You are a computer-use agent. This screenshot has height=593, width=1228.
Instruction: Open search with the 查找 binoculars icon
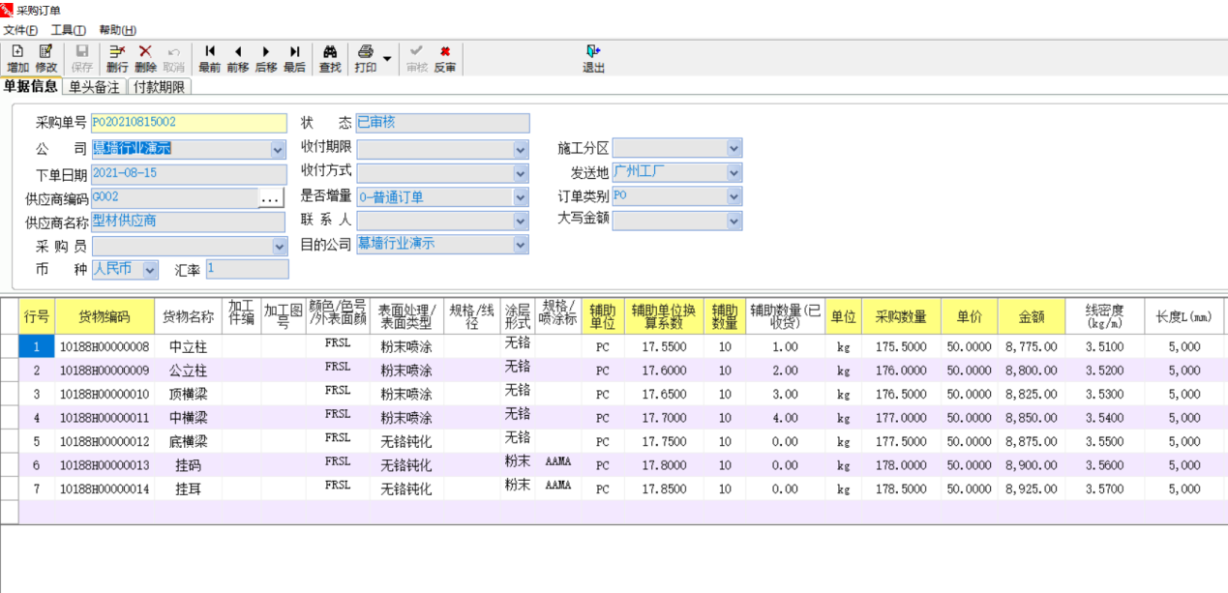(330, 59)
